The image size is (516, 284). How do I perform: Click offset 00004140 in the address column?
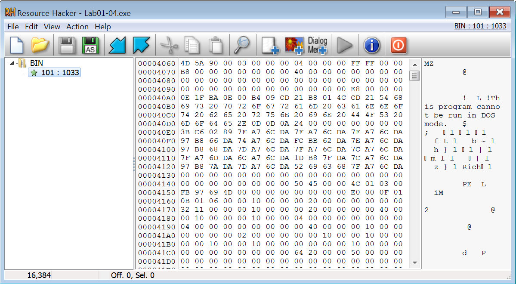point(157,184)
